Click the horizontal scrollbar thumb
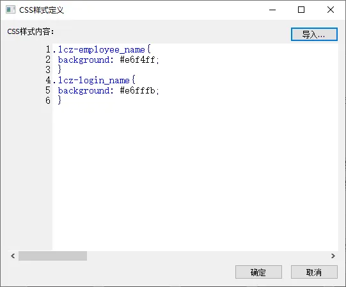The width and height of the screenshot is (346, 287). pos(52,256)
